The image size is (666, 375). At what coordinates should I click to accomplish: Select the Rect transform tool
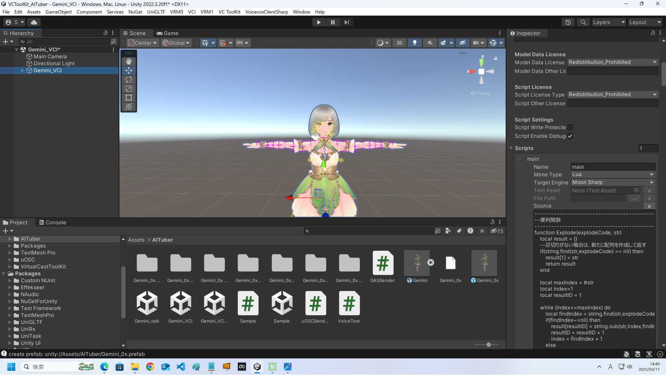click(129, 98)
